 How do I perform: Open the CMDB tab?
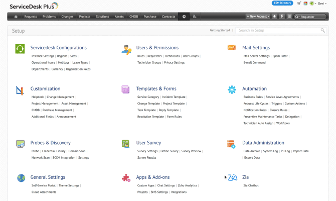[133, 17]
